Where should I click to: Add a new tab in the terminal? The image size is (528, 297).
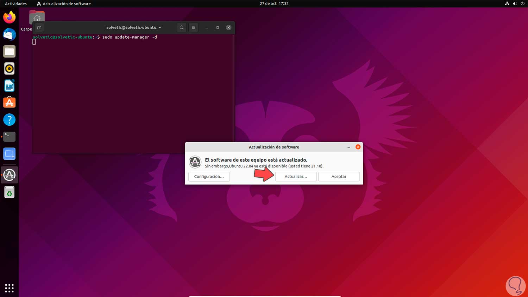(39, 28)
